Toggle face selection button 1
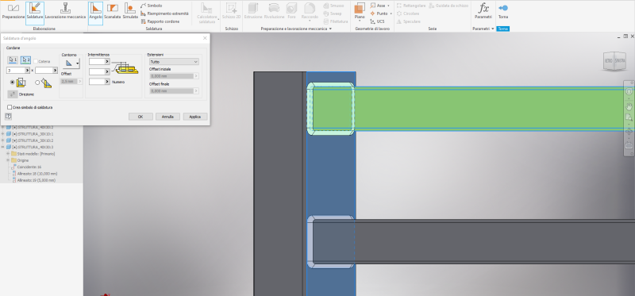The image size is (635, 296). (x=13, y=60)
